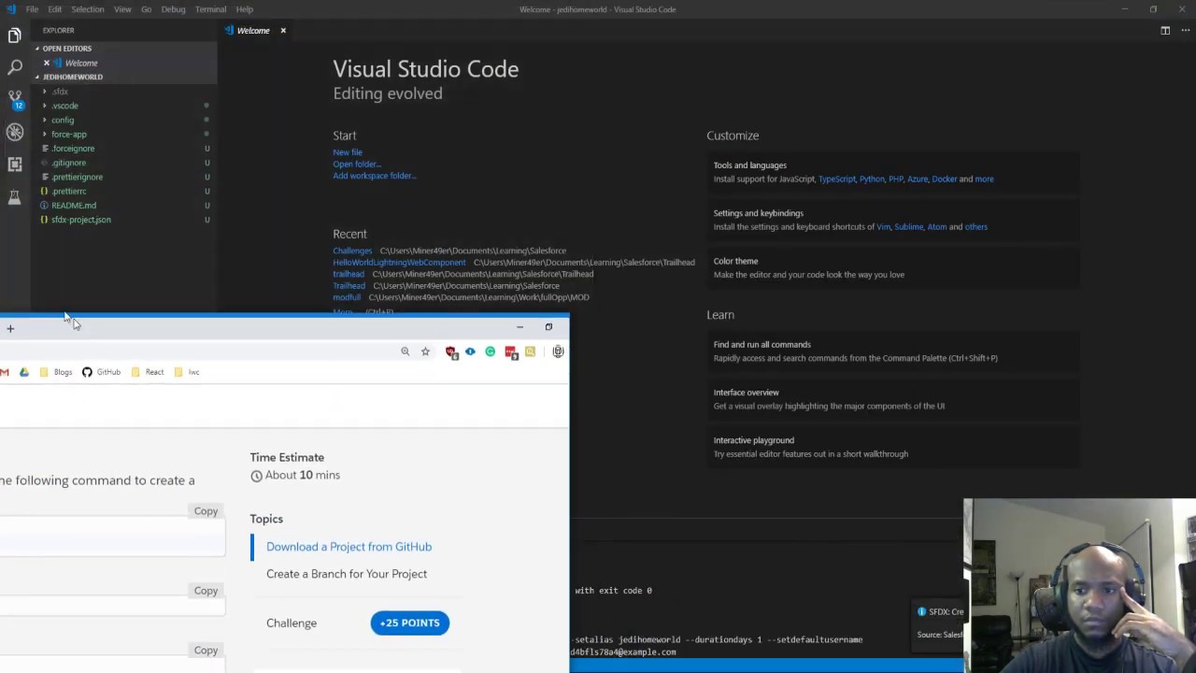Close Welcome in the Open Editors list
This screenshot has width=1196, height=673.
[47, 63]
